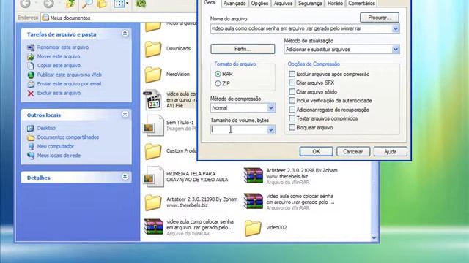Viewport: 469px width, 263px height.
Task: Open the Arquivos tab
Action: [x=283, y=3]
